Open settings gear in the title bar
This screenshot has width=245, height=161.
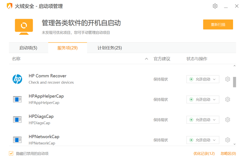pos(215,6)
